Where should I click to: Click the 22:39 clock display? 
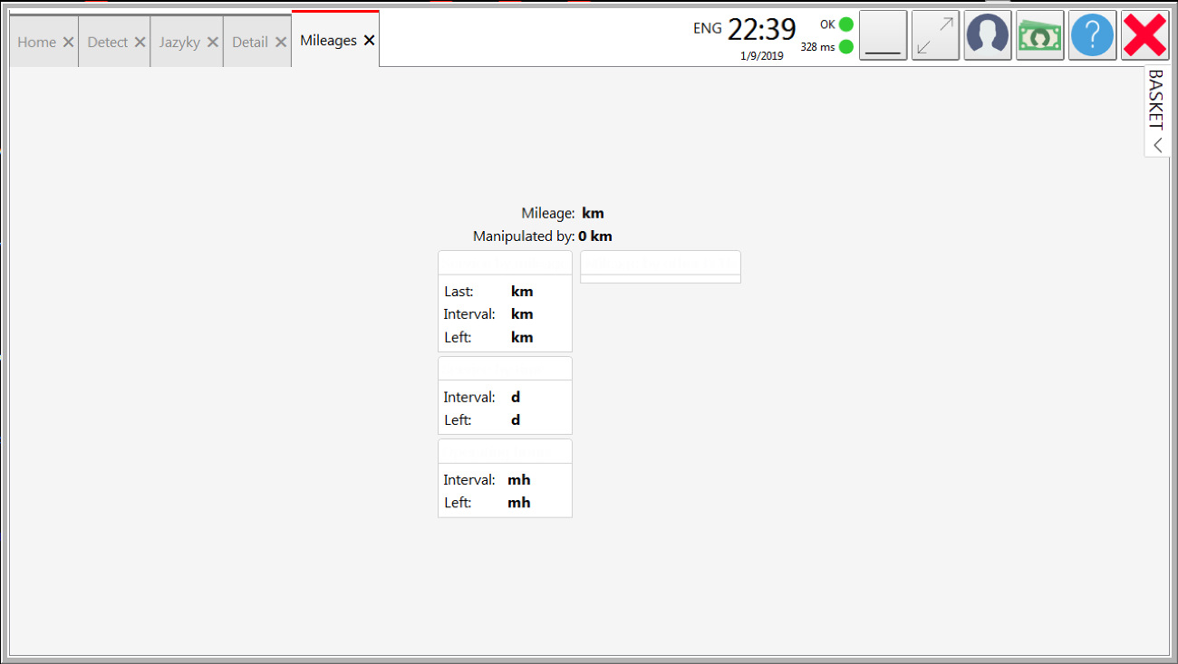(761, 30)
